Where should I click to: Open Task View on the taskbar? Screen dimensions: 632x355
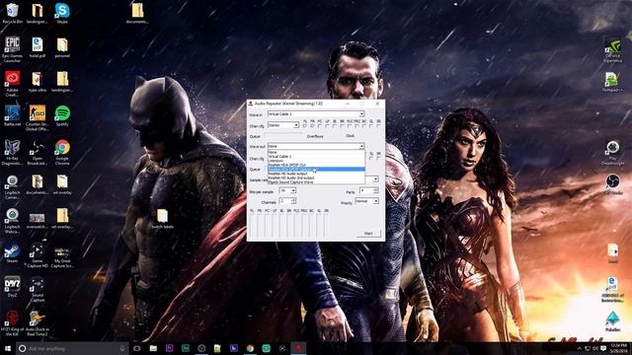click(137, 348)
